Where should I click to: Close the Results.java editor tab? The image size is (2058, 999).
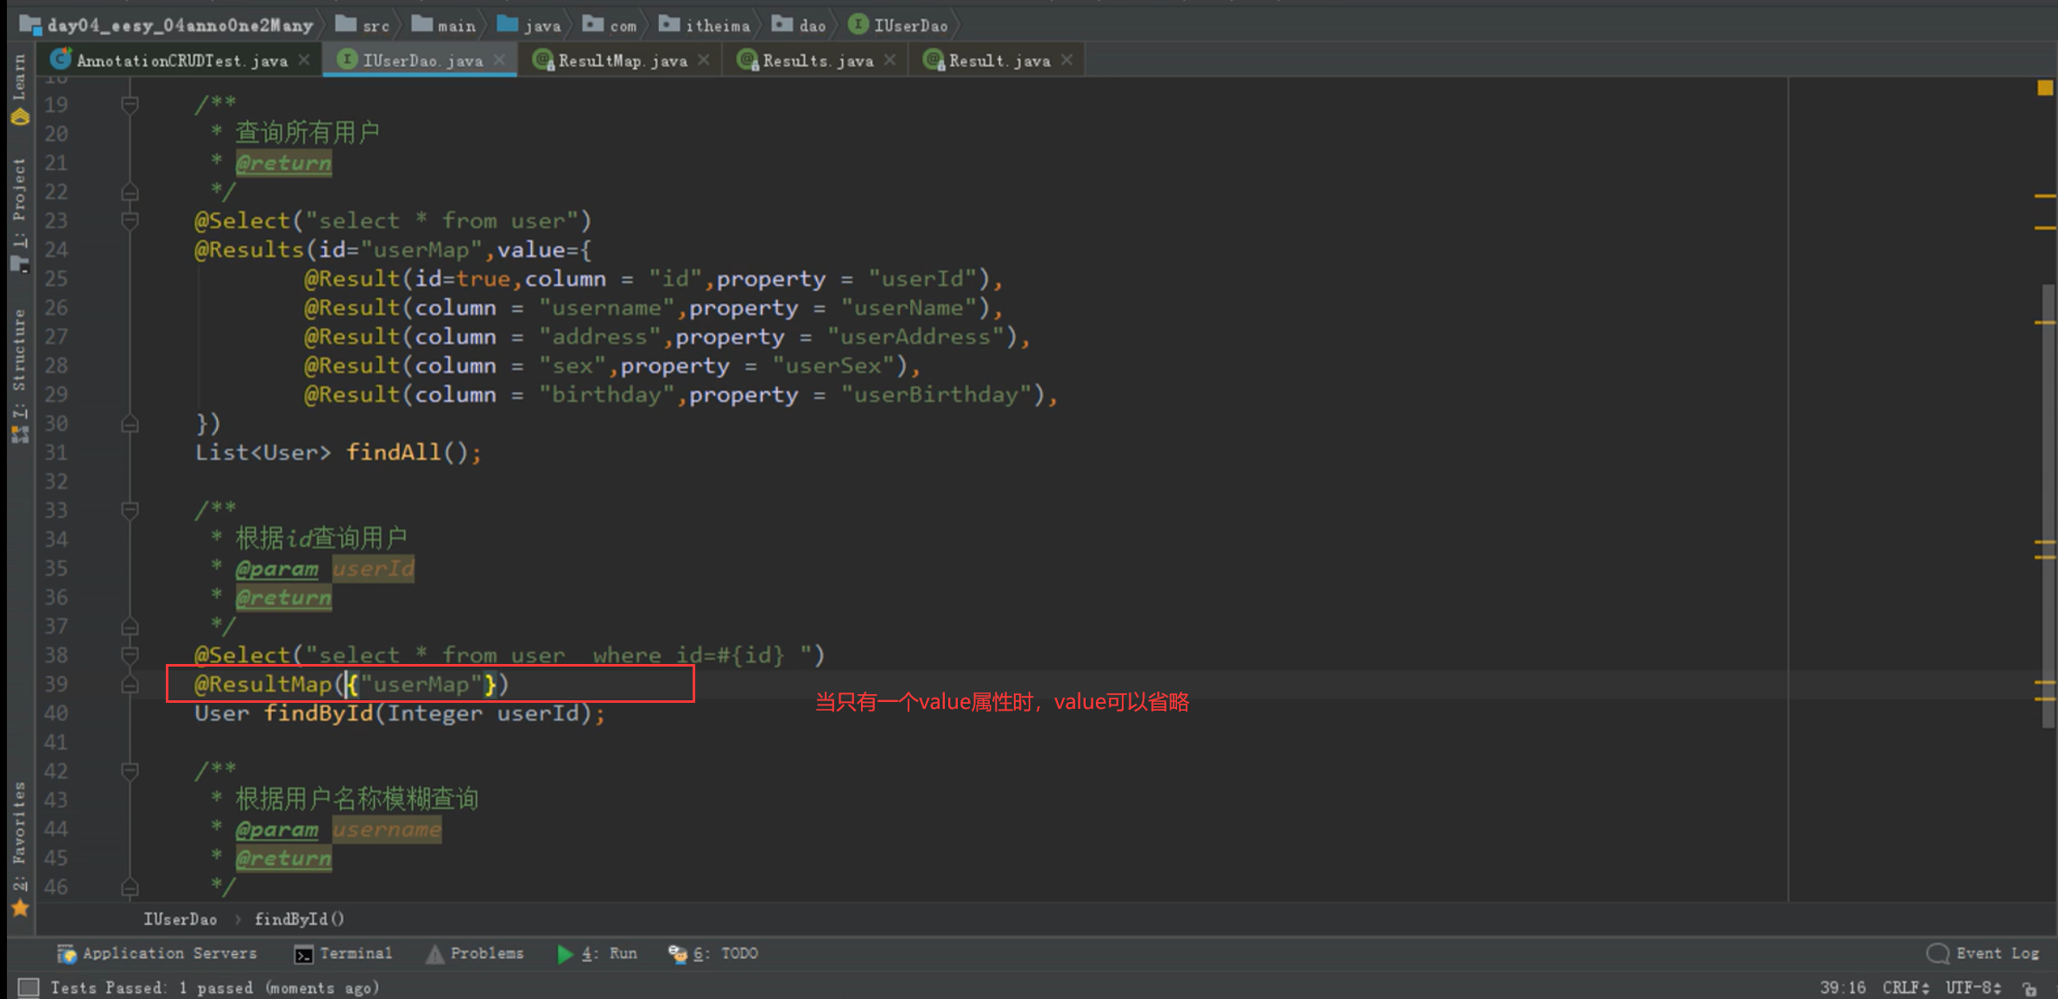tap(890, 60)
